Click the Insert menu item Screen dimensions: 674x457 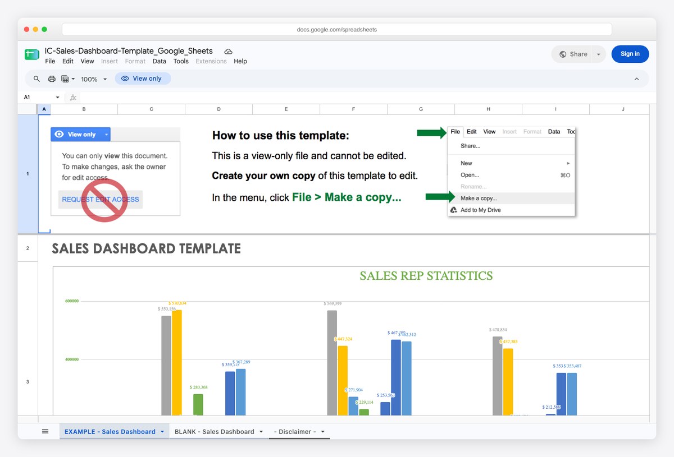pos(110,61)
